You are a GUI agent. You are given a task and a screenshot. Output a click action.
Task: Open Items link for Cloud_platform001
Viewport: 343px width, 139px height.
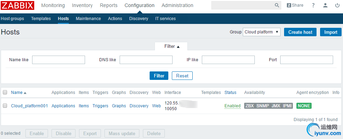tap(84, 106)
